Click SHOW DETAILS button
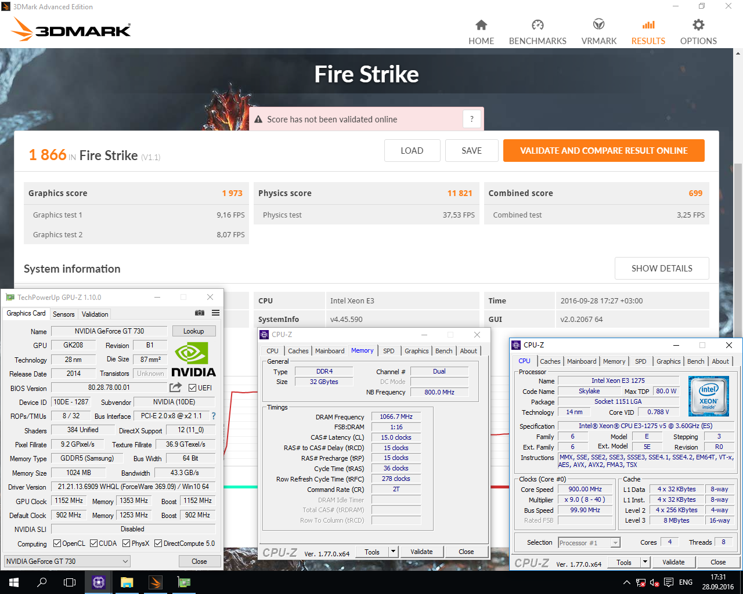The width and height of the screenshot is (743, 594). coord(662,268)
